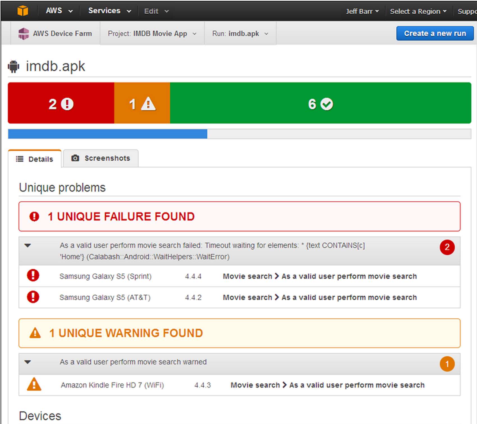Click the orange warning count badge showing 1
This screenshot has width=477, height=424.
point(447,364)
